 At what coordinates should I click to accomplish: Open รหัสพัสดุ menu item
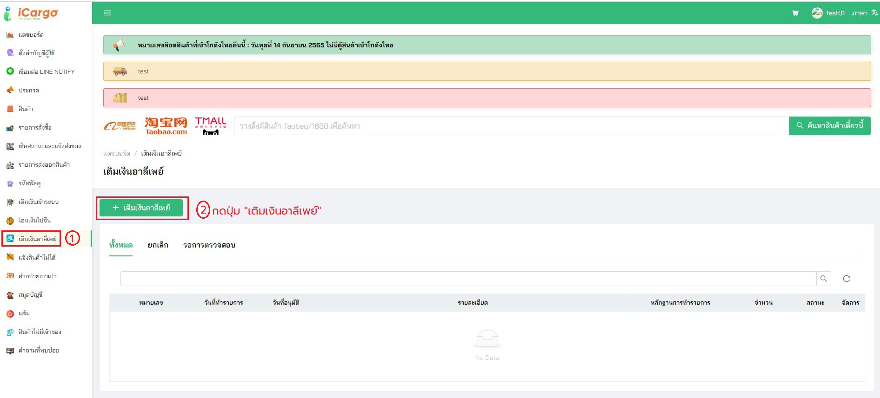pos(30,183)
